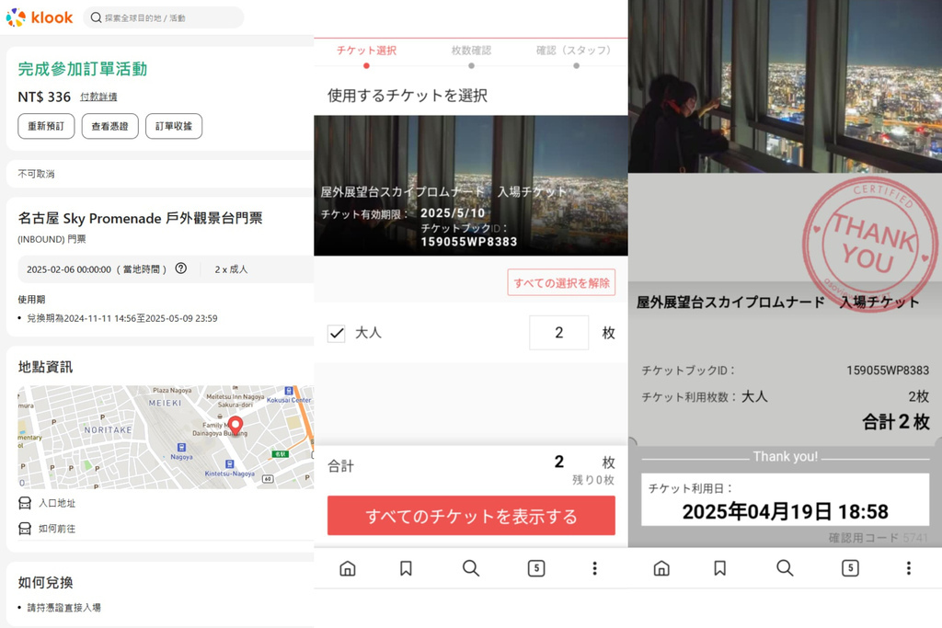Tap the bookmark icon on the ticket selection screen
Image resolution: width=942 pixels, height=628 pixels.
click(406, 568)
